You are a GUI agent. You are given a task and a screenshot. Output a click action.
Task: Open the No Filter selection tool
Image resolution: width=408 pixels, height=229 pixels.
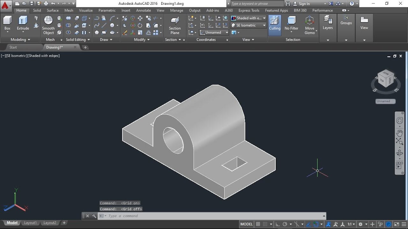click(x=291, y=24)
